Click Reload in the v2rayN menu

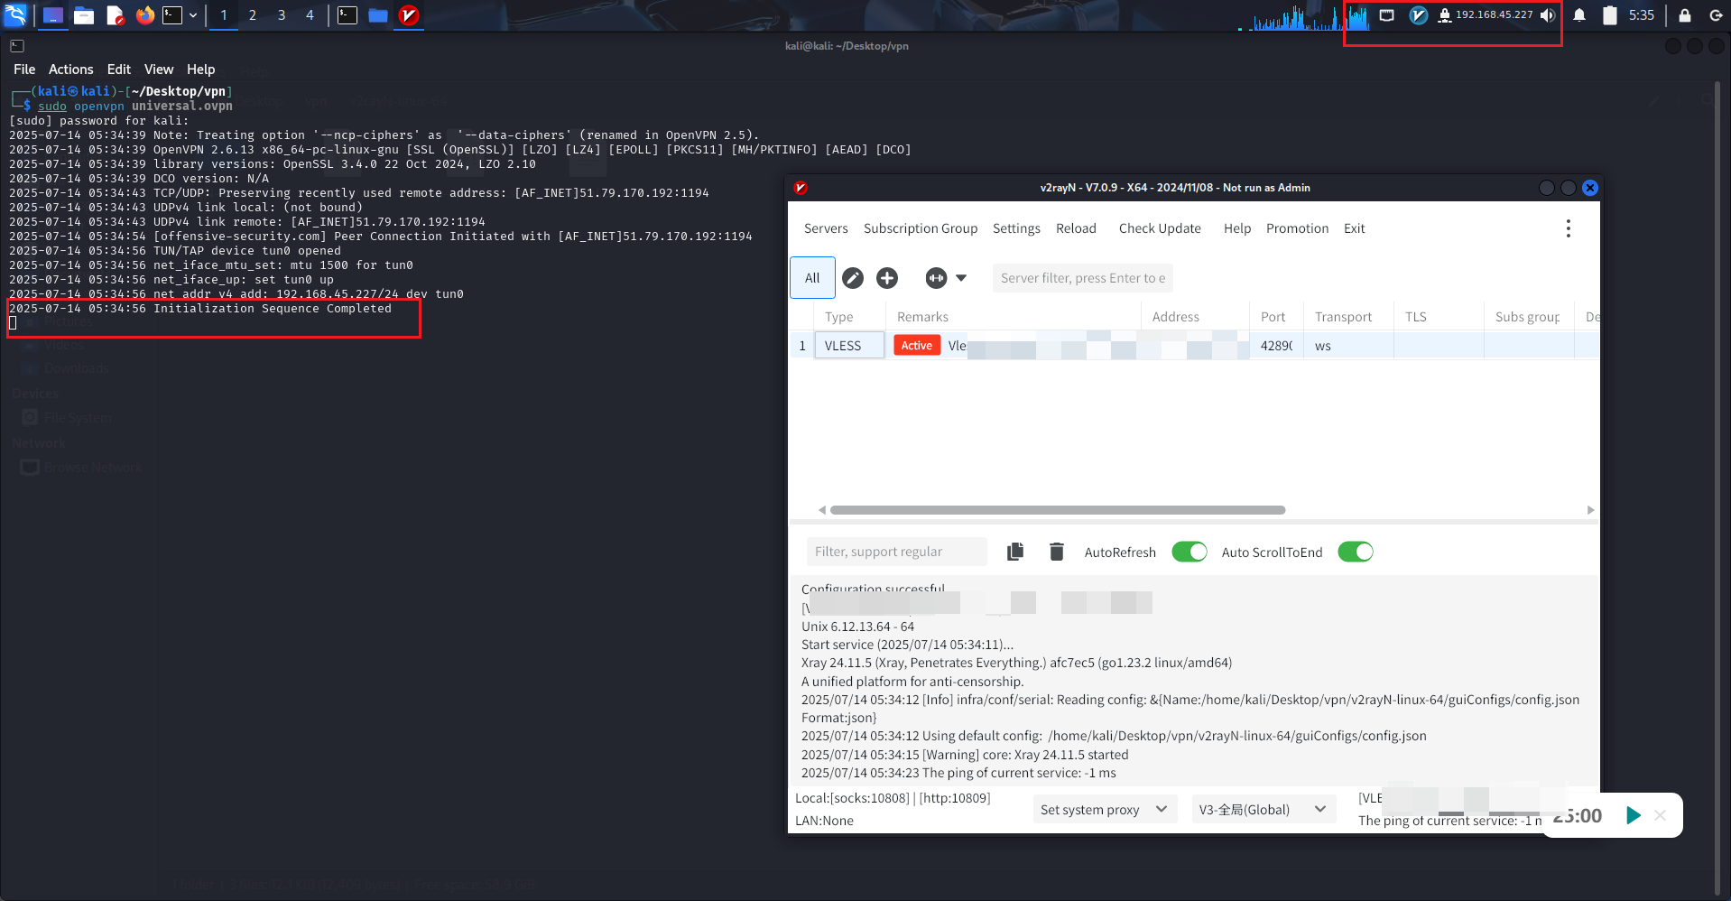pos(1076,228)
